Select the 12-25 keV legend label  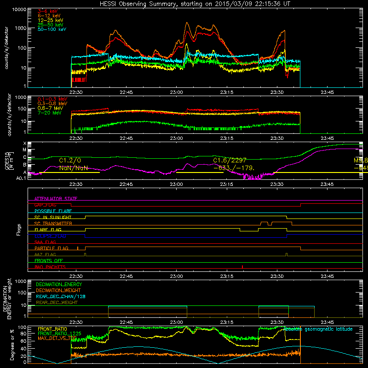click(x=50, y=20)
